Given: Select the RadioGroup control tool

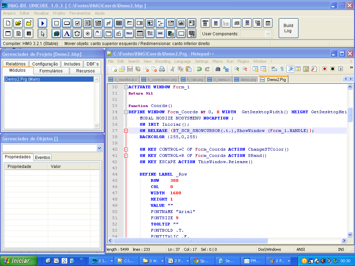Looking at the screenshot, I should pyautogui.click(x=88, y=34).
